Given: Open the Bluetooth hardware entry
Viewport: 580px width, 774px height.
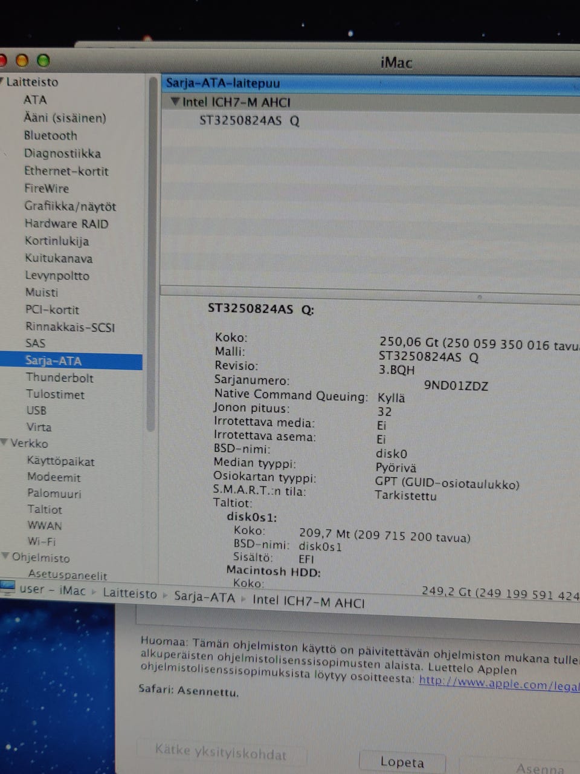Looking at the screenshot, I should coord(51,135).
